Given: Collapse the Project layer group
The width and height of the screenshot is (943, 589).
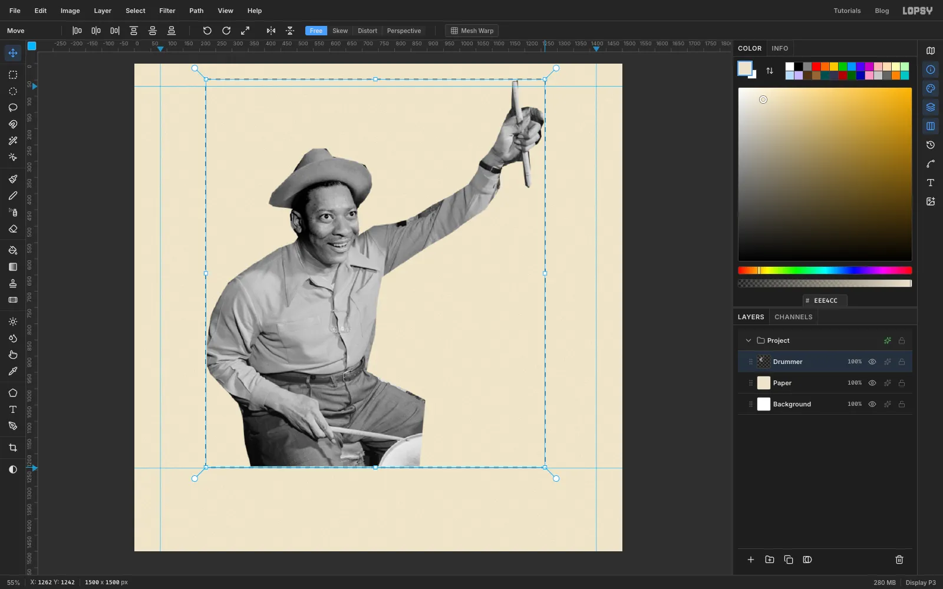Looking at the screenshot, I should pyautogui.click(x=749, y=340).
